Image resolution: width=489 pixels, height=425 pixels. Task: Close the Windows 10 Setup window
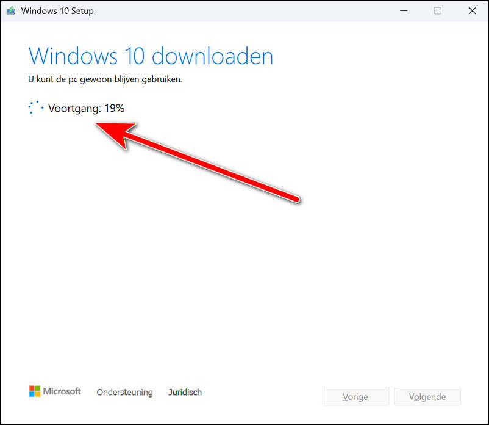pyautogui.click(x=472, y=11)
